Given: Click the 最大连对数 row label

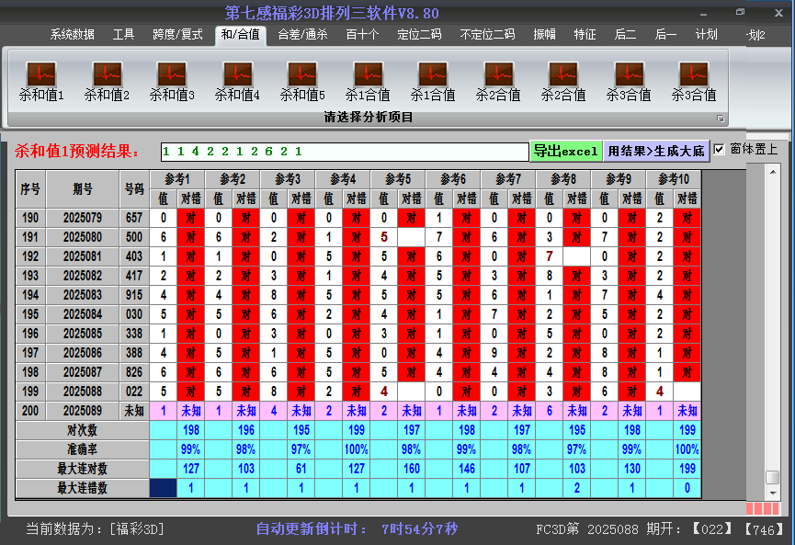Looking at the screenshot, I should [82, 469].
